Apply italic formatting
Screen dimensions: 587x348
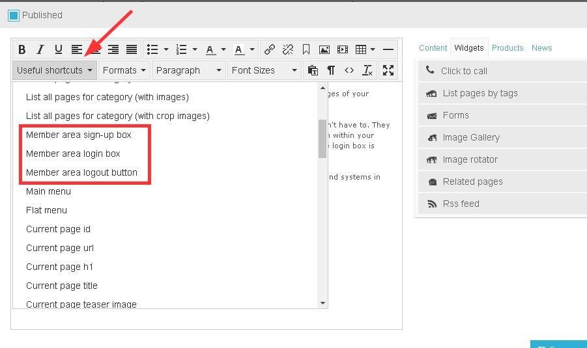(x=40, y=49)
